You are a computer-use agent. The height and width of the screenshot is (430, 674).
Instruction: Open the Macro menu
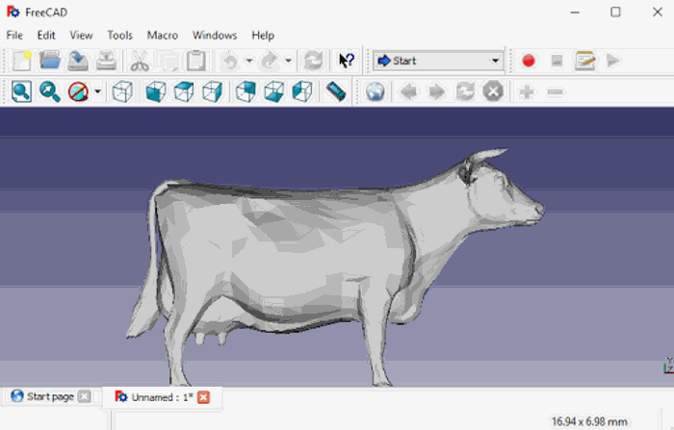163,36
